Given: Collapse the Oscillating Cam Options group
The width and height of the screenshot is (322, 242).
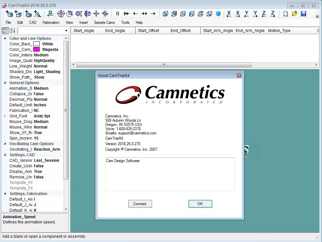Looking at the screenshot, I should (x=5, y=144).
